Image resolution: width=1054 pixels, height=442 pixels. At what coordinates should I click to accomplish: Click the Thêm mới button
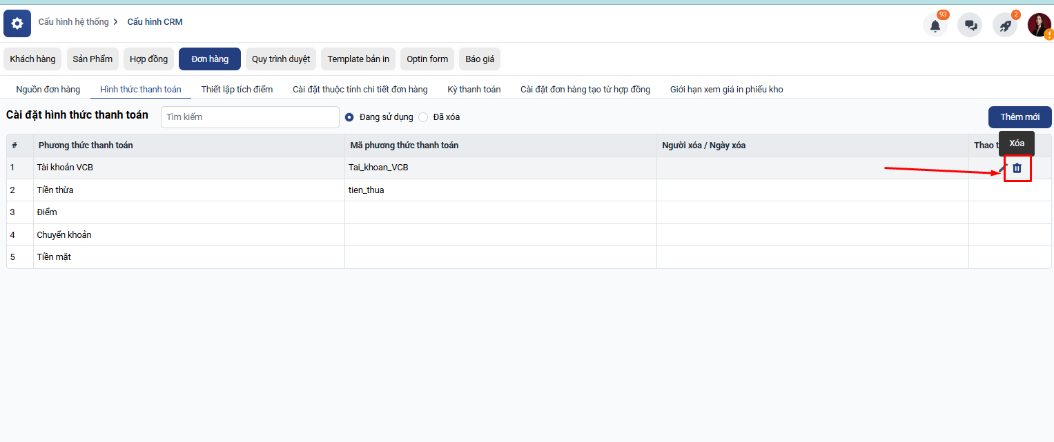coord(1020,117)
